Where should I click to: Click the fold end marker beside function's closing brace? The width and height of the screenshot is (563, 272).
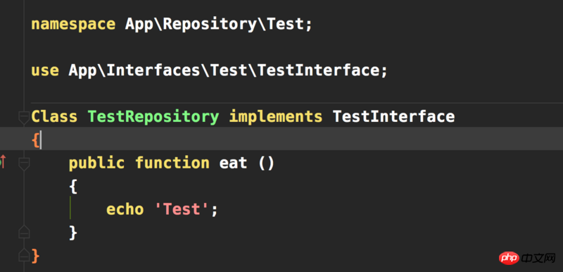point(24,232)
